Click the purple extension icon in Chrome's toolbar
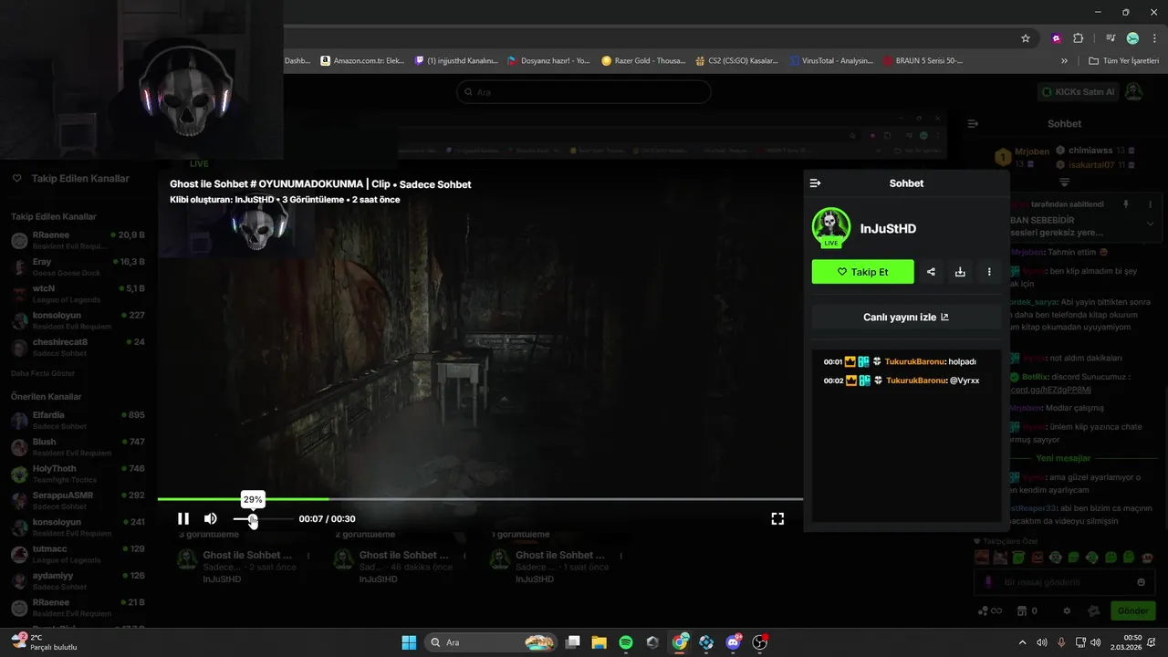The image size is (1168, 657). point(1057,38)
